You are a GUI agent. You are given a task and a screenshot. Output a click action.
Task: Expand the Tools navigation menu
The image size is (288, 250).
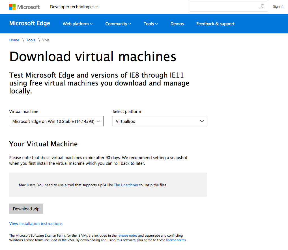point(151,24)
